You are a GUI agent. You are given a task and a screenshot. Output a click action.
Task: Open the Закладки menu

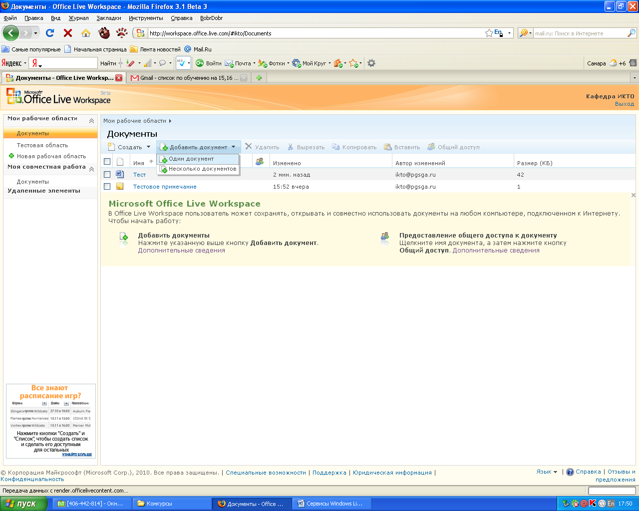tap(109, 18)
